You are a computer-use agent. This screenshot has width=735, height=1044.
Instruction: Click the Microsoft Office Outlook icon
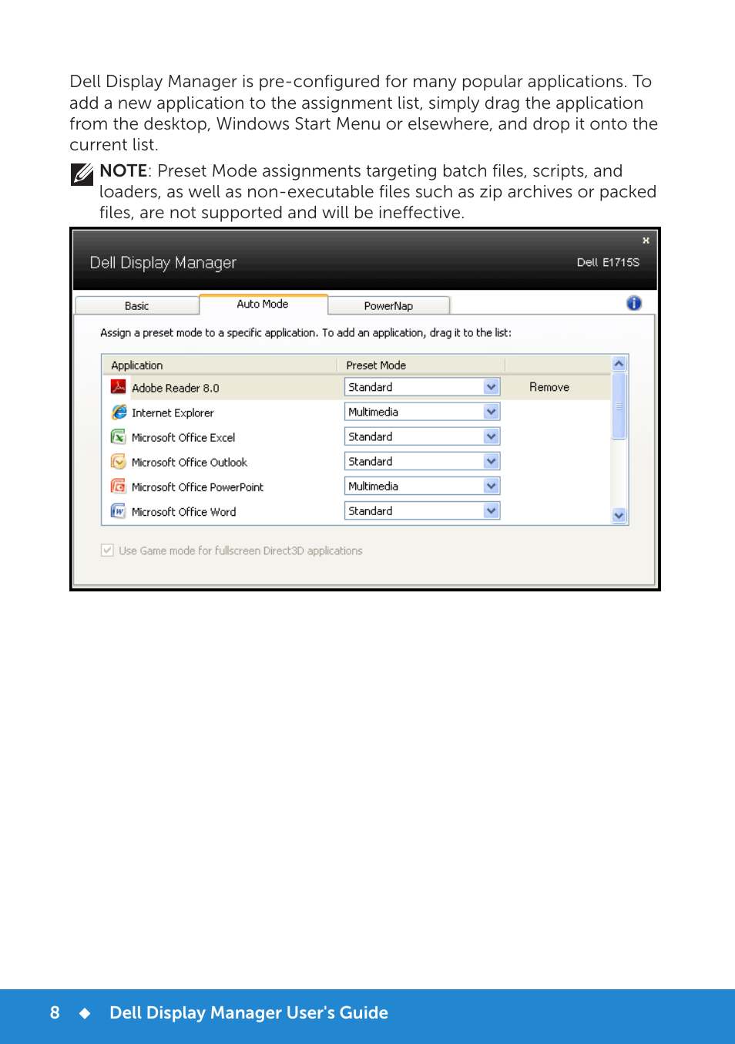coord(118,462)
